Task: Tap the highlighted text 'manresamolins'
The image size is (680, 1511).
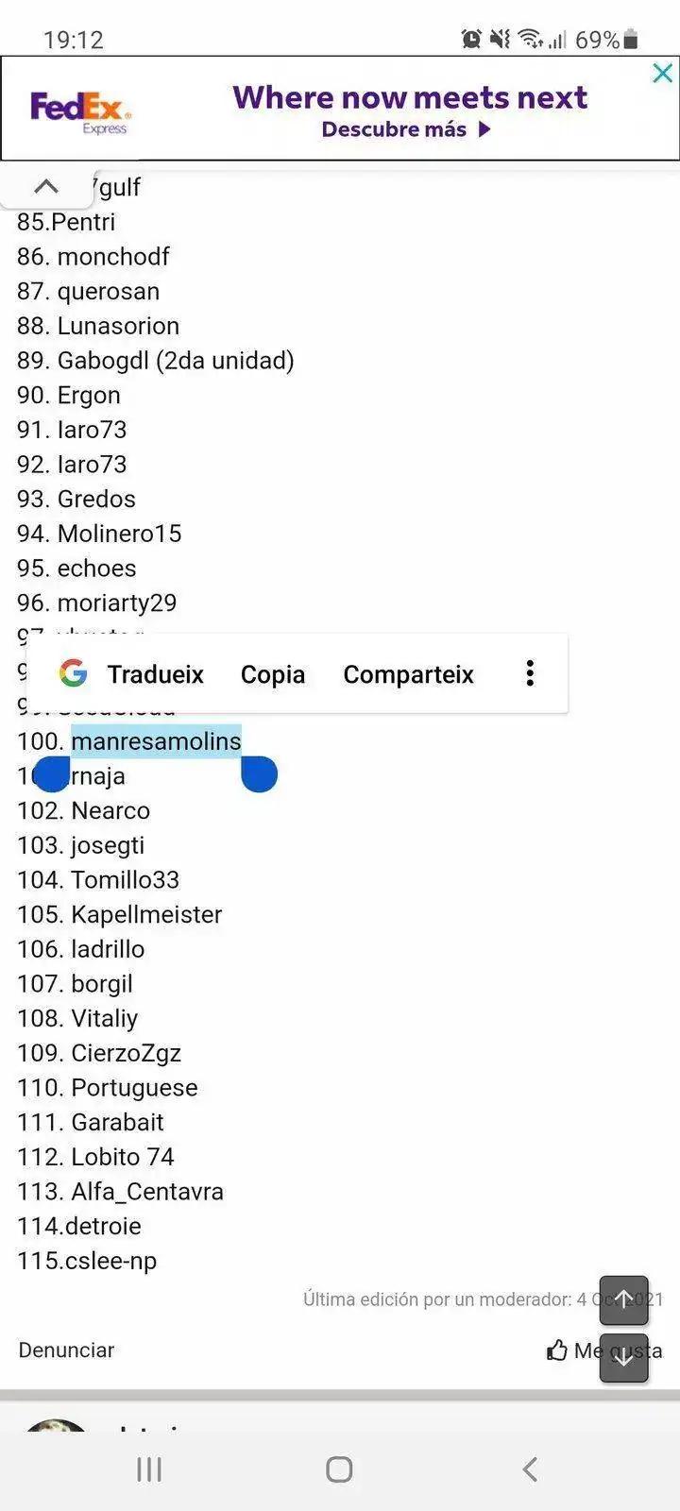Action: click(156, 741)
